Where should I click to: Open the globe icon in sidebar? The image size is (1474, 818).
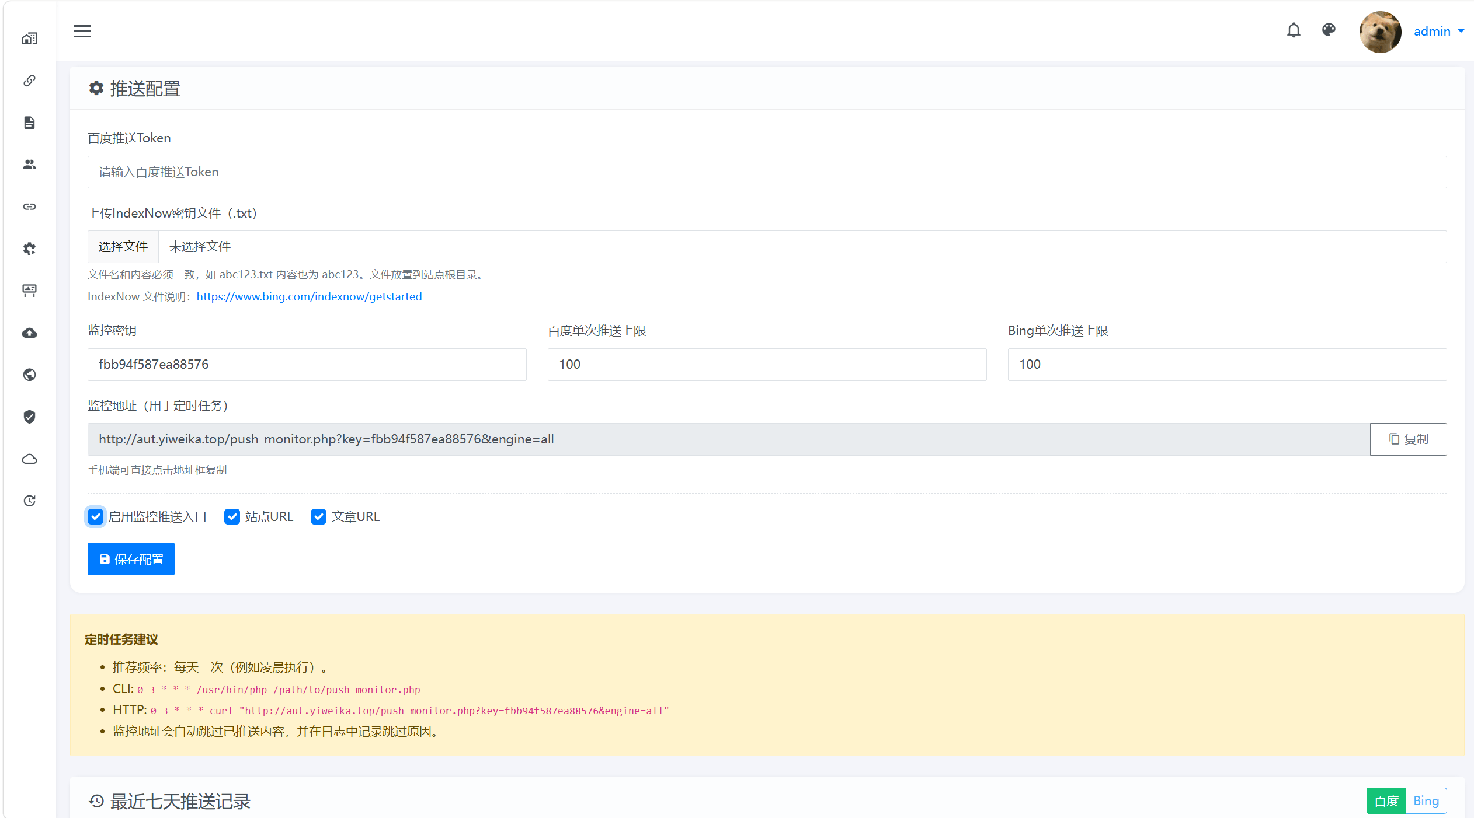pos(30,375)
